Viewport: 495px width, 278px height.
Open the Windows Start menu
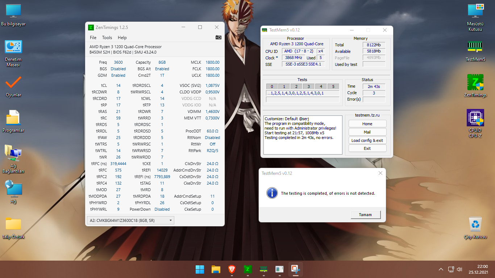coord(200,269)
